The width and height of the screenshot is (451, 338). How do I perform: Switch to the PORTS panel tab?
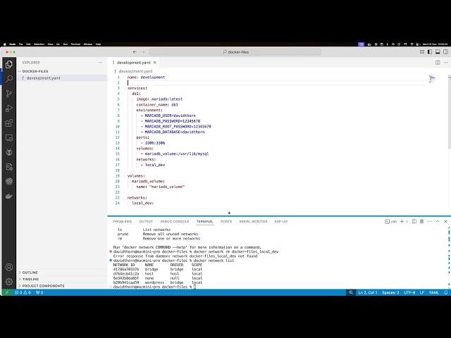226,221
